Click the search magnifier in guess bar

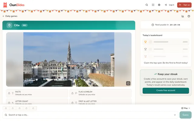click(6, 115)
